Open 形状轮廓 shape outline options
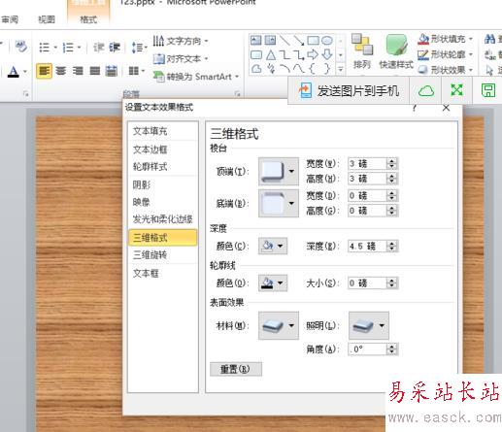The image size is (502, 432). click(445, 54)
